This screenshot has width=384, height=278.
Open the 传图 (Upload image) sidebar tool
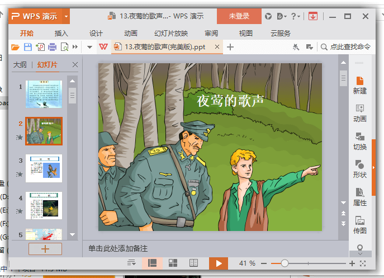pyautogui.click(x=360, y=224)
